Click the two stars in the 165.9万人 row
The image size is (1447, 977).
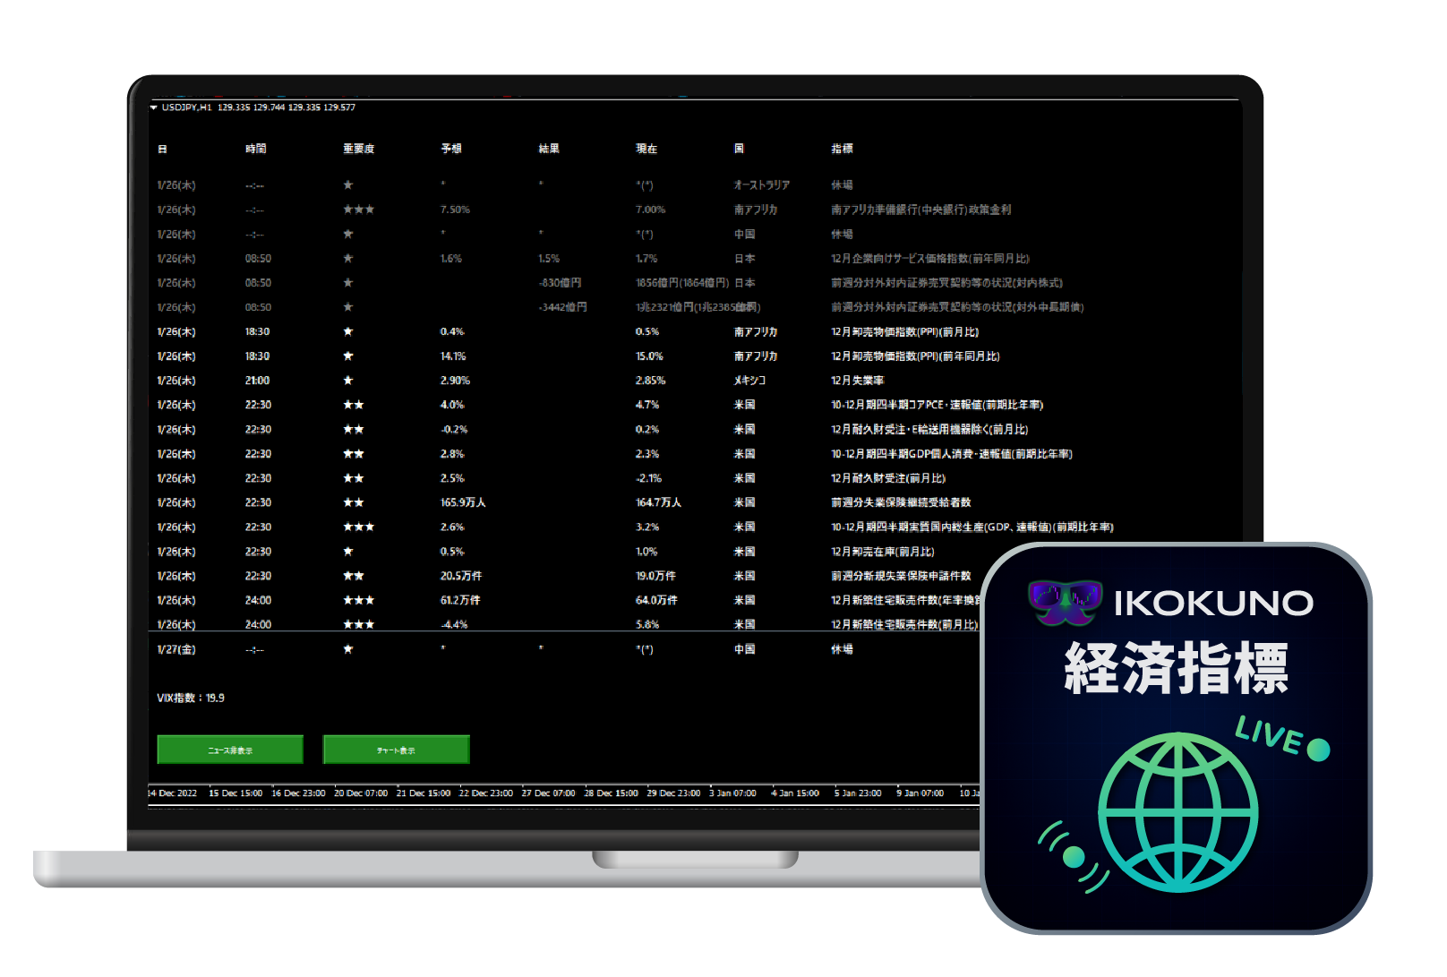point(354,502)
